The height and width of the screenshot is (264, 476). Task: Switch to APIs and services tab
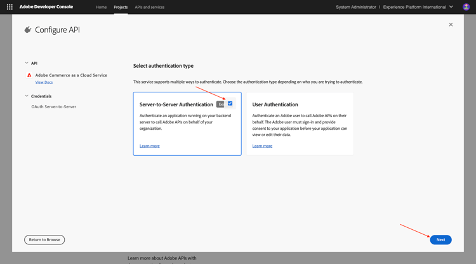(150, 7)
